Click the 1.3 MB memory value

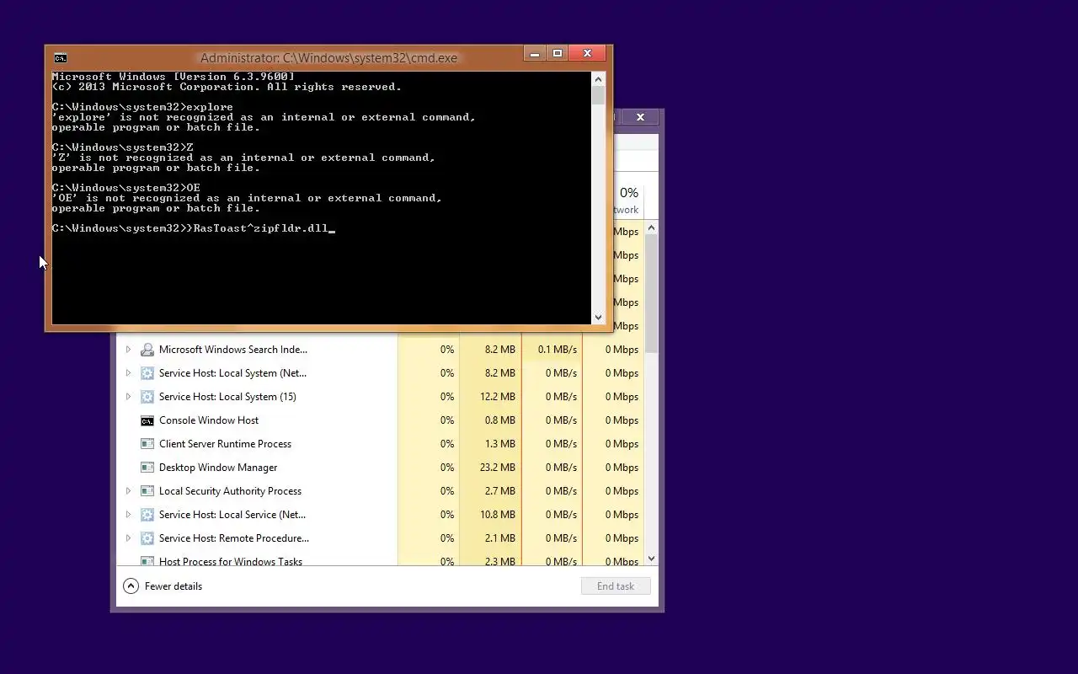[499, 444]
